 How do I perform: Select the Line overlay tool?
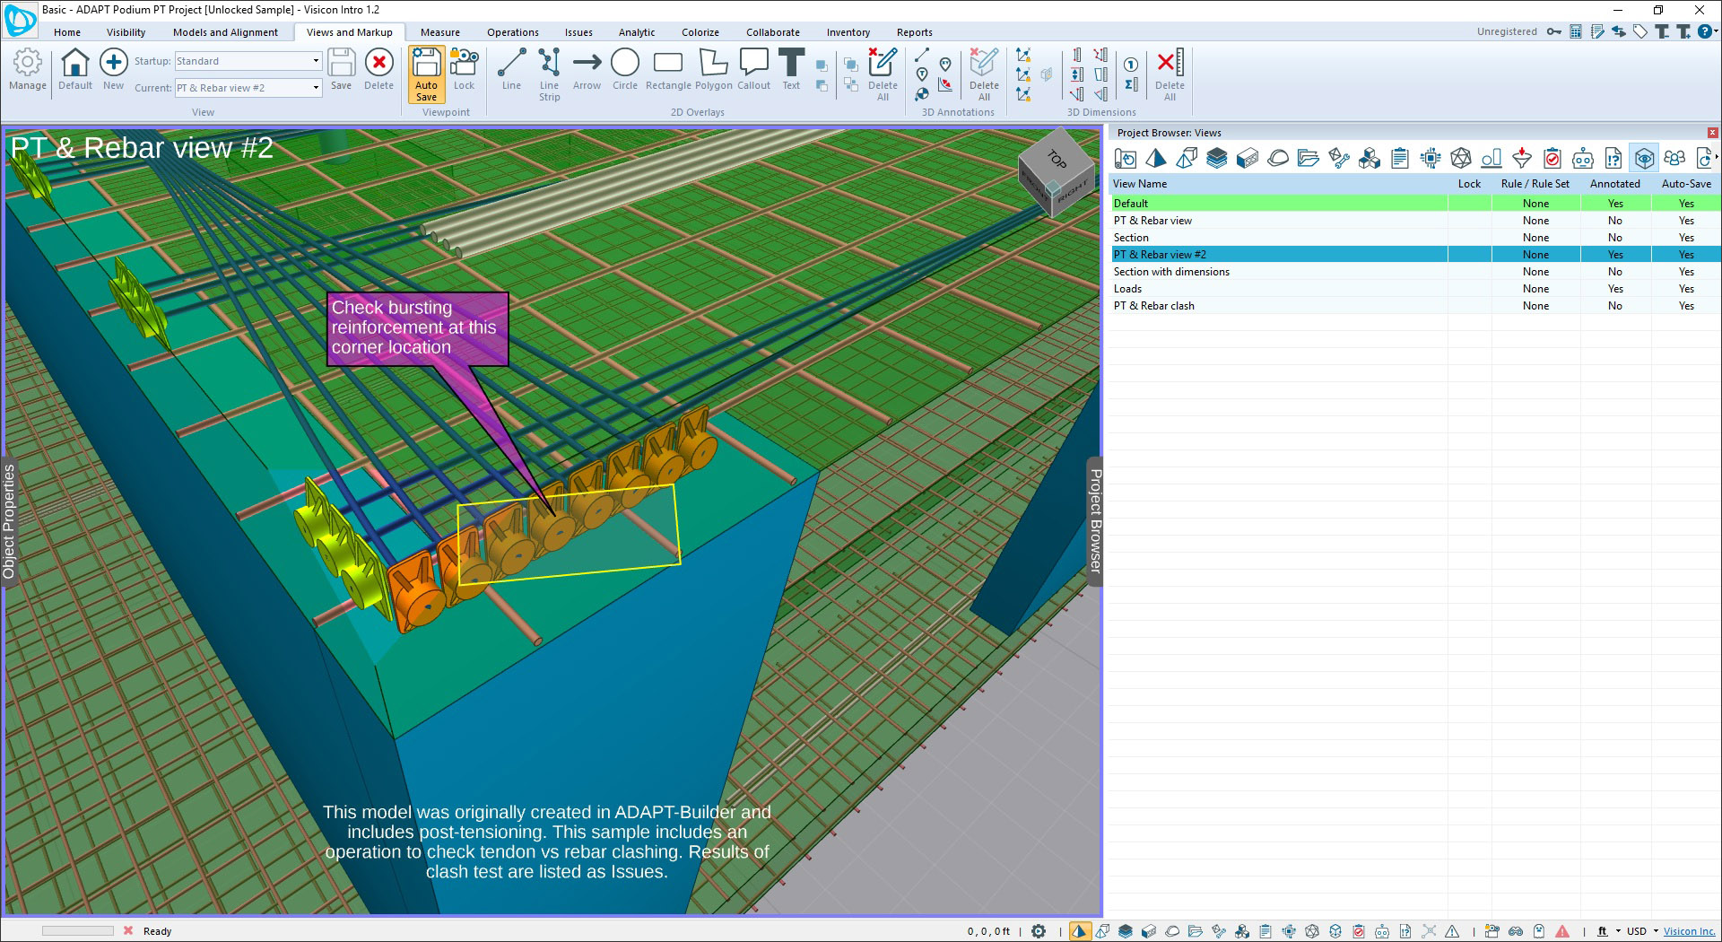[511, 69]
